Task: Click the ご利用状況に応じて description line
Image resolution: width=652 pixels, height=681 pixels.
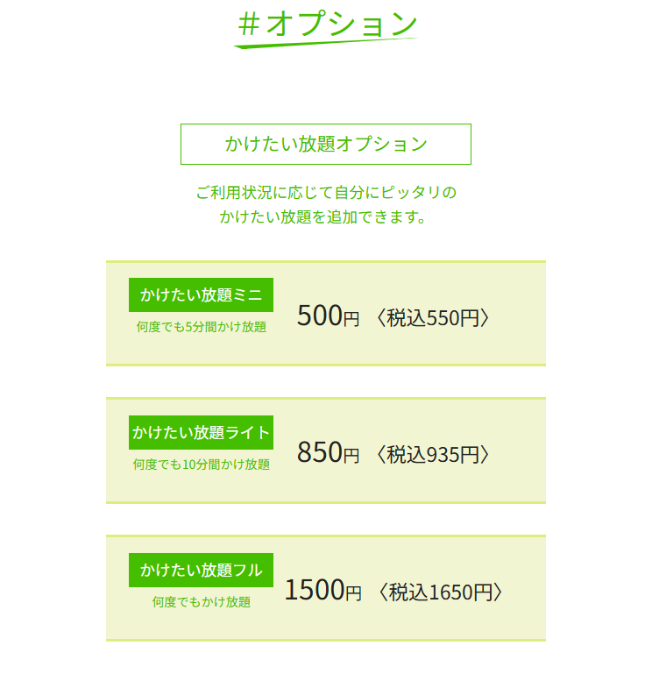Action: tap(326, 193)
